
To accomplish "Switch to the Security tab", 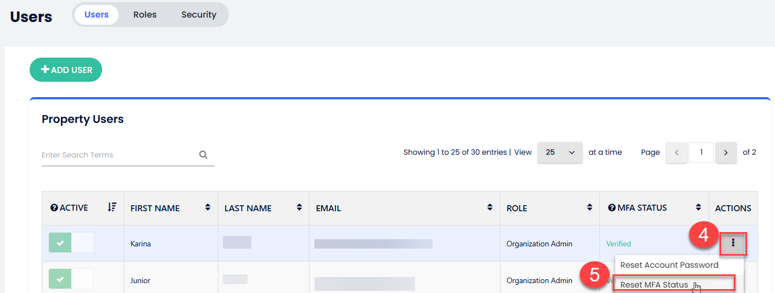I will [x=199, y=15].
